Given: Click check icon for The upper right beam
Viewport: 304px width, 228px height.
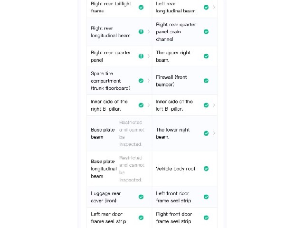Looking at the screenshot, I should (206, 56).
